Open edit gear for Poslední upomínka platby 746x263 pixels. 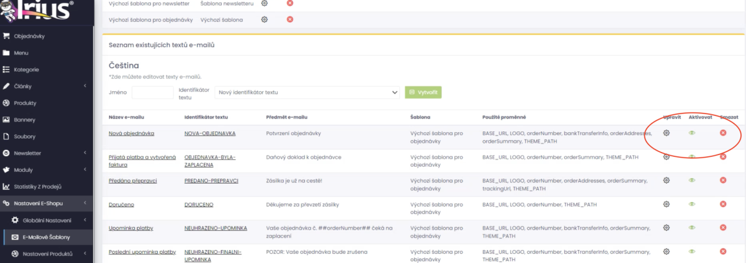(x=666, y=251)
